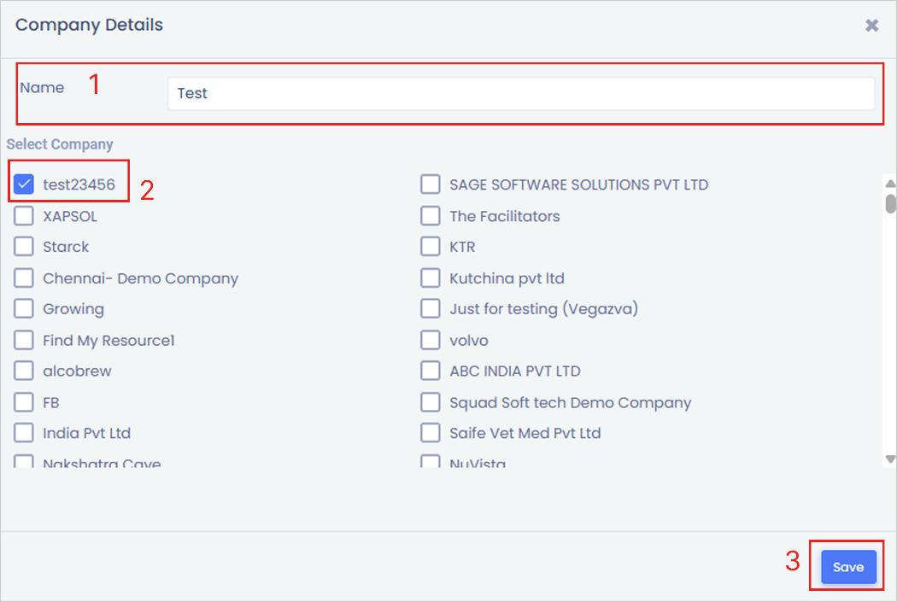Check the volvo company checkbox

coord(431,340)
